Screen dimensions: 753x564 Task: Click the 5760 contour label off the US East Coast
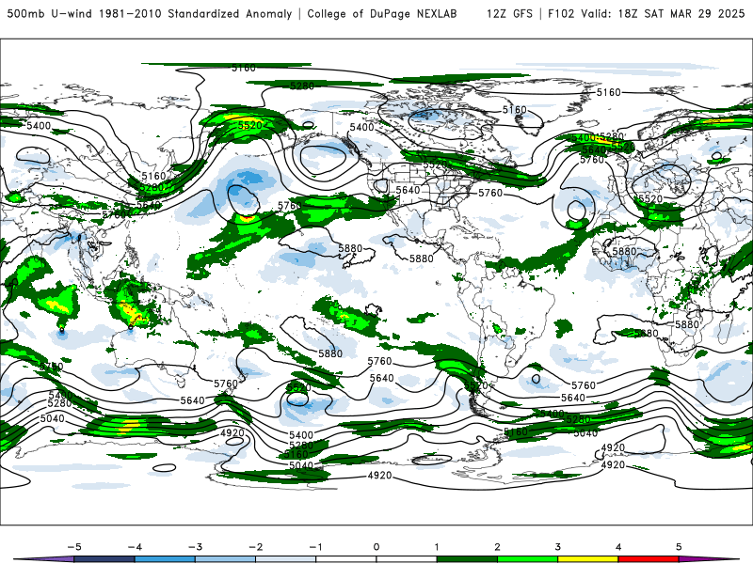[x=490, y=193]
